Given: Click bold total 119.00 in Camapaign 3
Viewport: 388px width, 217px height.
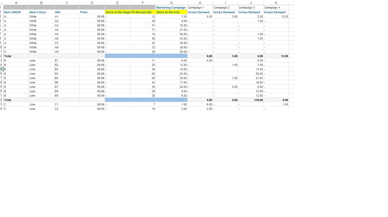Looking at the screenshot, I should click(251, 100).
